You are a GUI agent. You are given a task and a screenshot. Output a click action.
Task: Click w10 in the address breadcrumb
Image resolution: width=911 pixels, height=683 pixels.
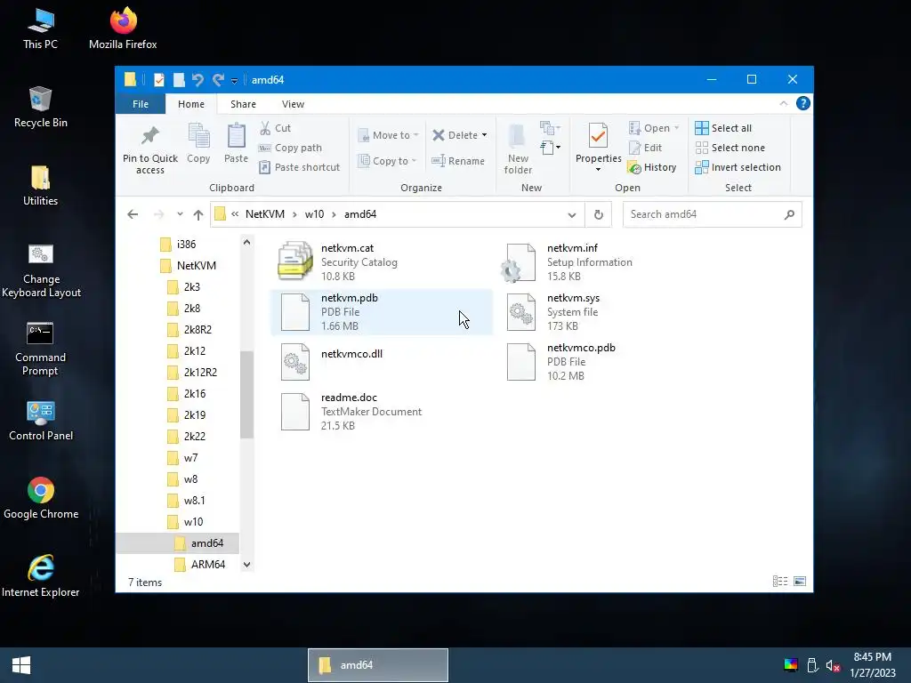click(x=314, y=214)
